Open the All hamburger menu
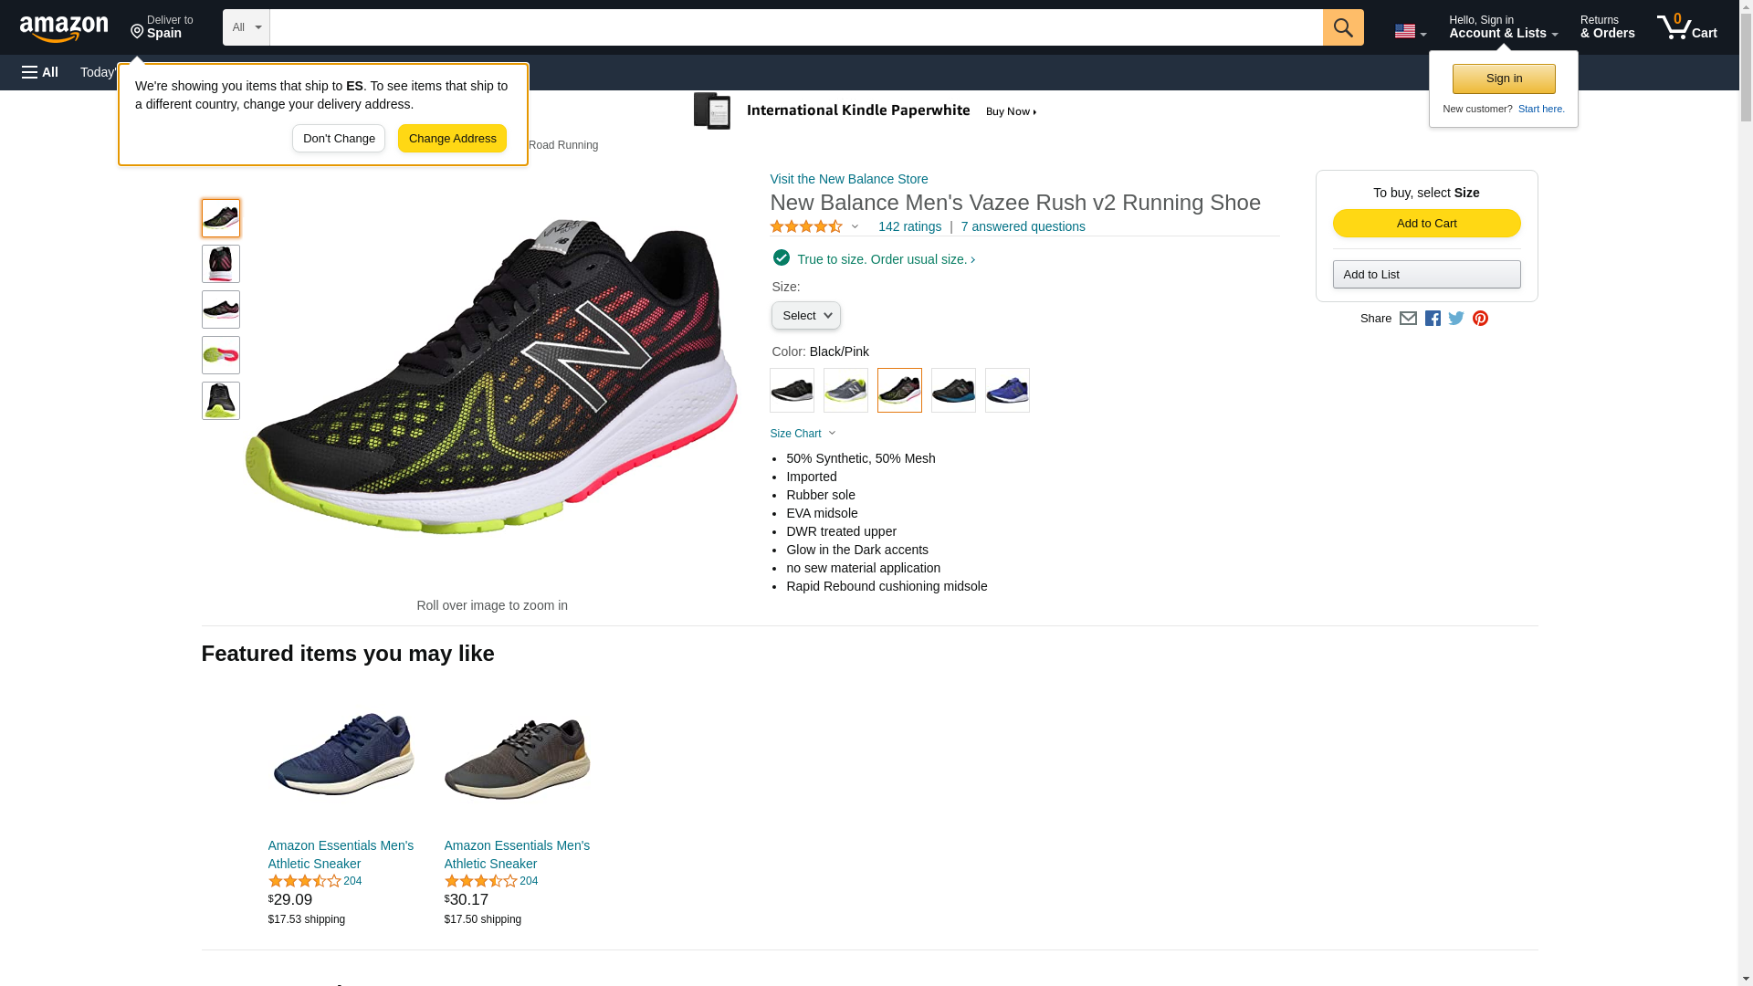This screenshot has width=1753, height=986. click(40, 72)
